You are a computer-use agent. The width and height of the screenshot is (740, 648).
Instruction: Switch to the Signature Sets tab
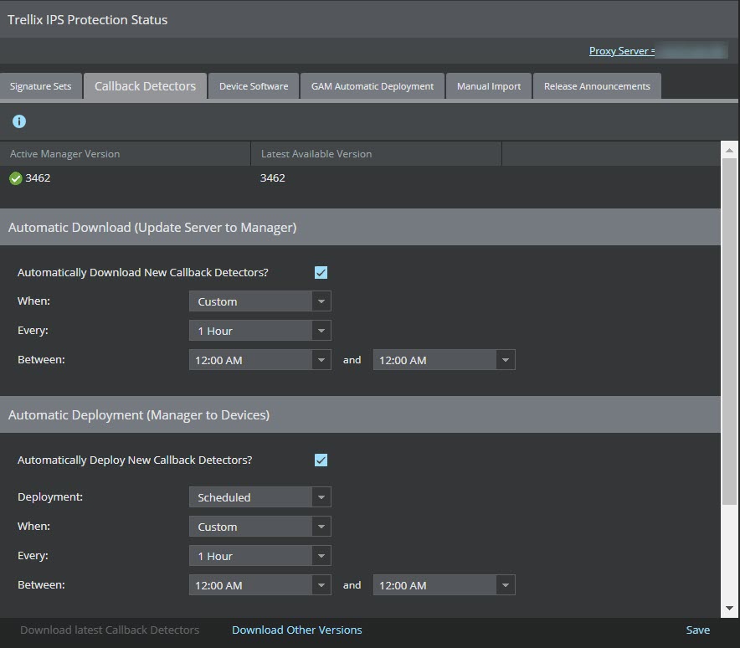pos(40,86)
